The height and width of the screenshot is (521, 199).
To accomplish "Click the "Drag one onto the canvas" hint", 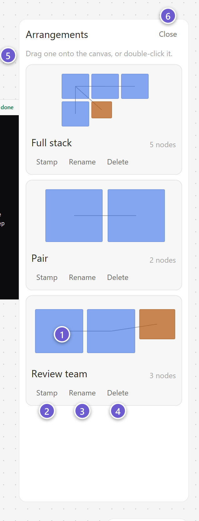I will (x=99, y=54).
